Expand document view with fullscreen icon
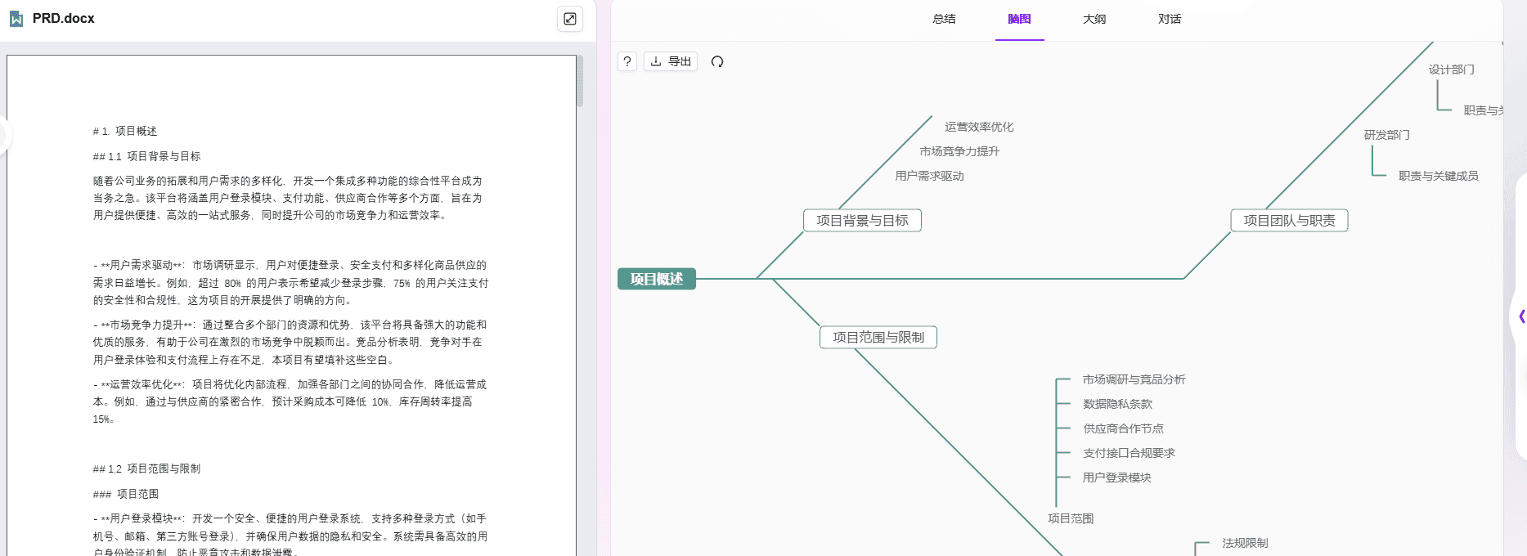Image resolution: width=1527 pixels, height=556 pixels. [570, 19]
